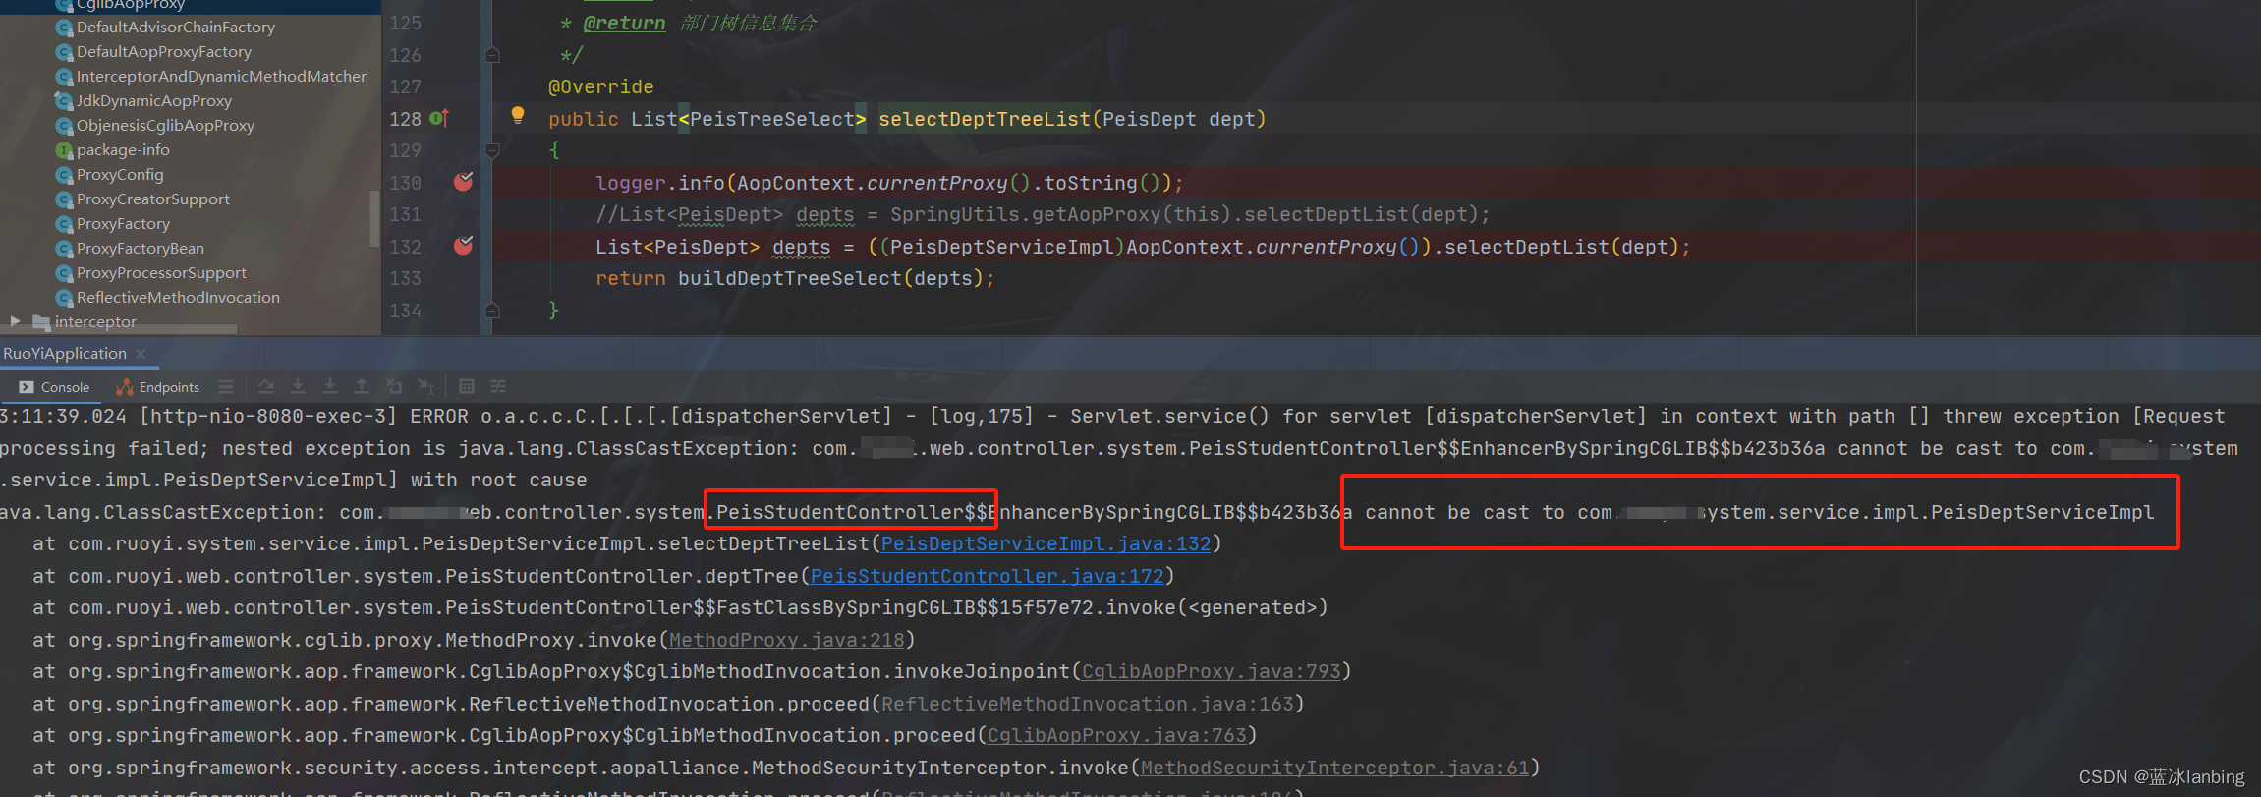Click the Step Over debug icon
Screen dimensions: 2261x797
(266, 386)
